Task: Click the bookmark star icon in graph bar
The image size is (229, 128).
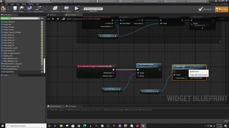Action: coord(49,19)
